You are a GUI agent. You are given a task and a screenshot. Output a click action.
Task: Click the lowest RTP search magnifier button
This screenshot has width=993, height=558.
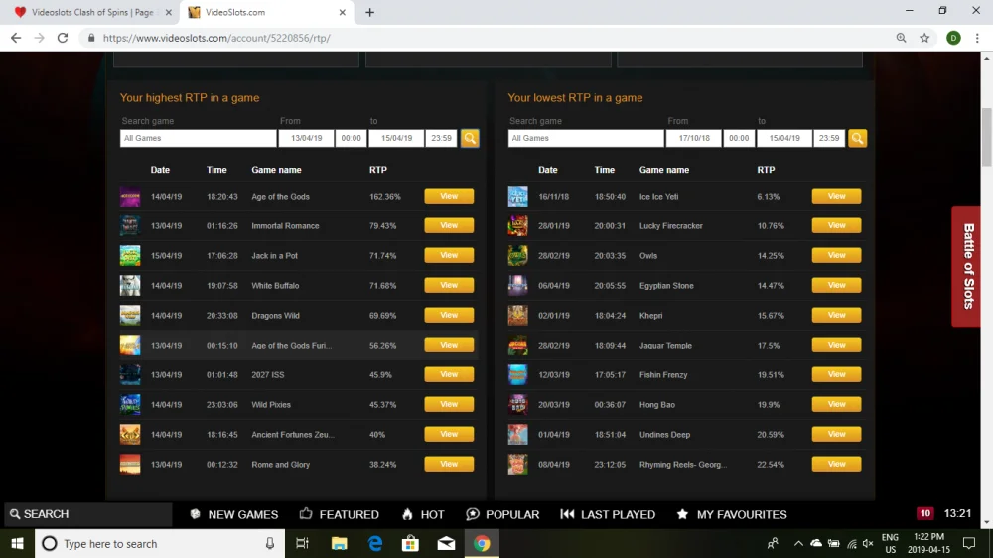coord(857,138)
